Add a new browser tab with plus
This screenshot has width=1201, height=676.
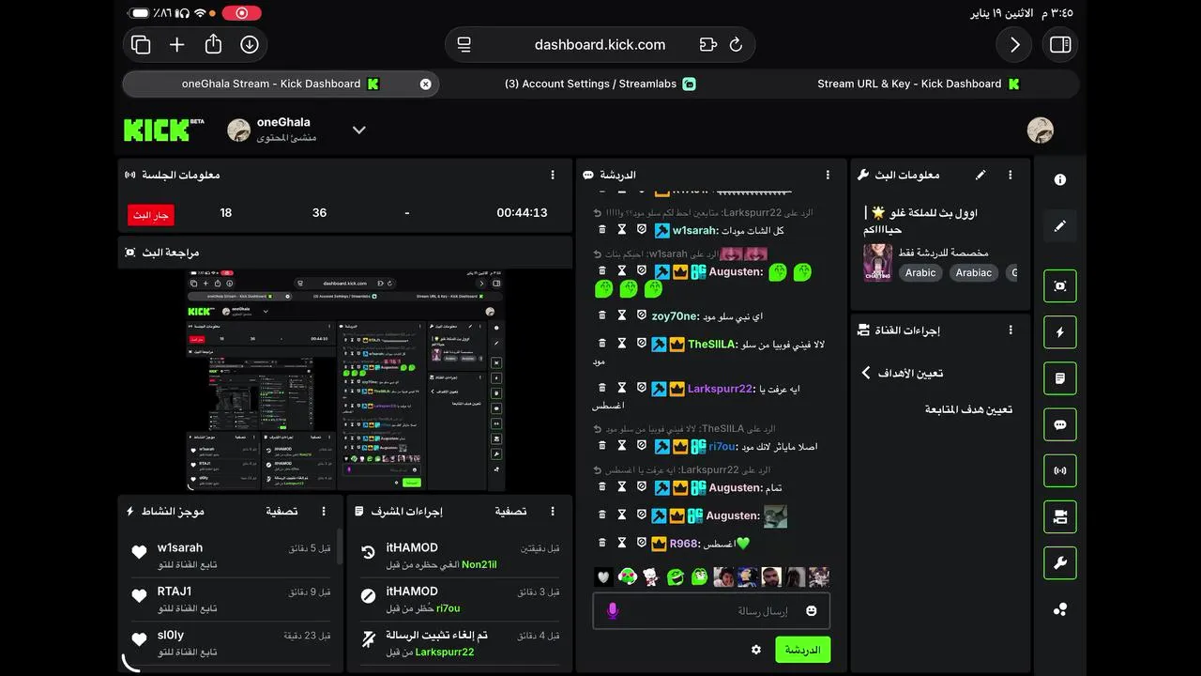point(177,44)
